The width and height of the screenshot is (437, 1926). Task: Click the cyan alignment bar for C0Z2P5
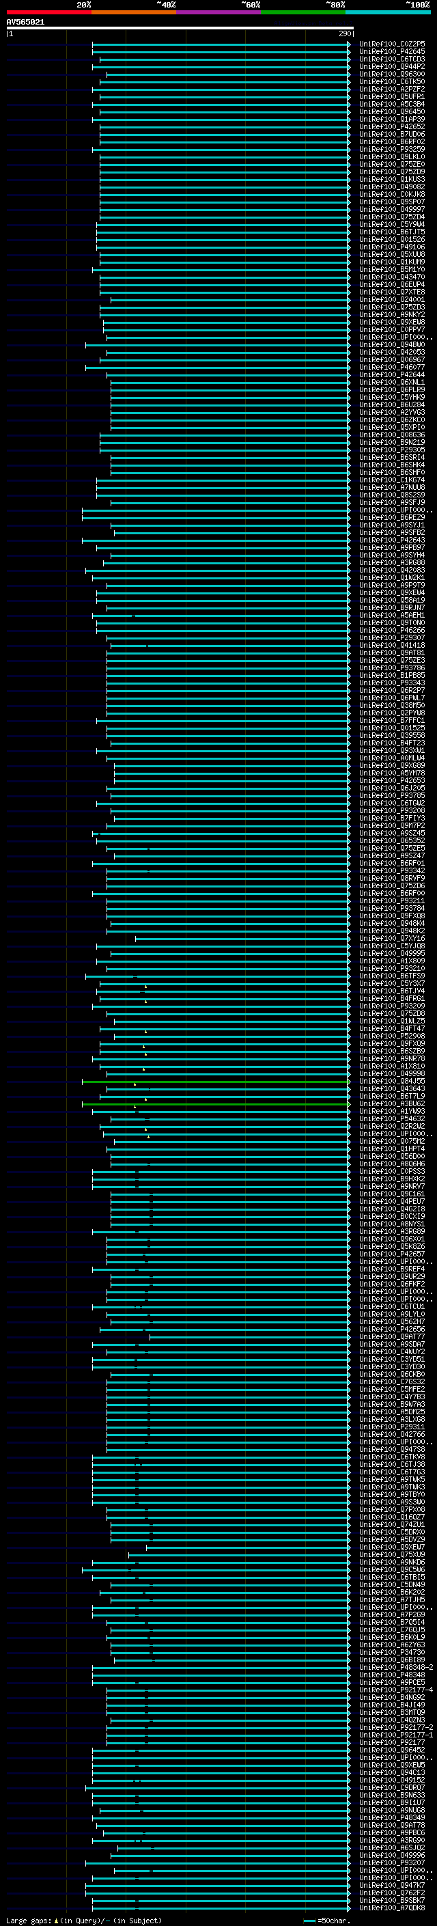221,44
